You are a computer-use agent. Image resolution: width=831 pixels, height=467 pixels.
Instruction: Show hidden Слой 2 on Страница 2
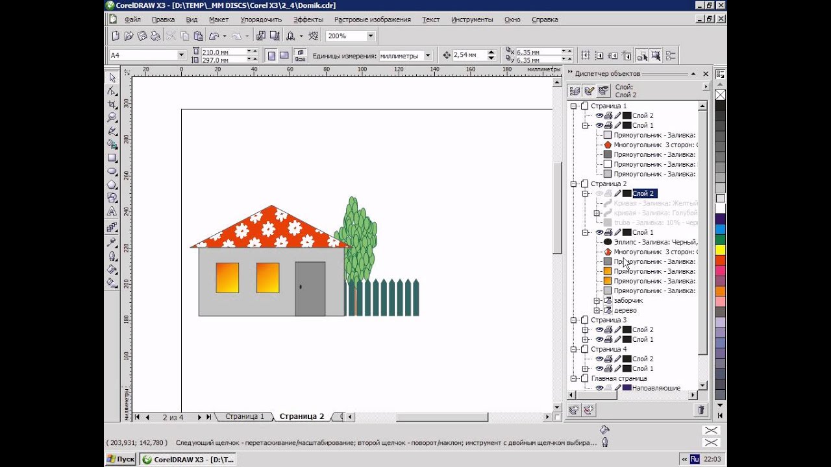click(599, 193)
